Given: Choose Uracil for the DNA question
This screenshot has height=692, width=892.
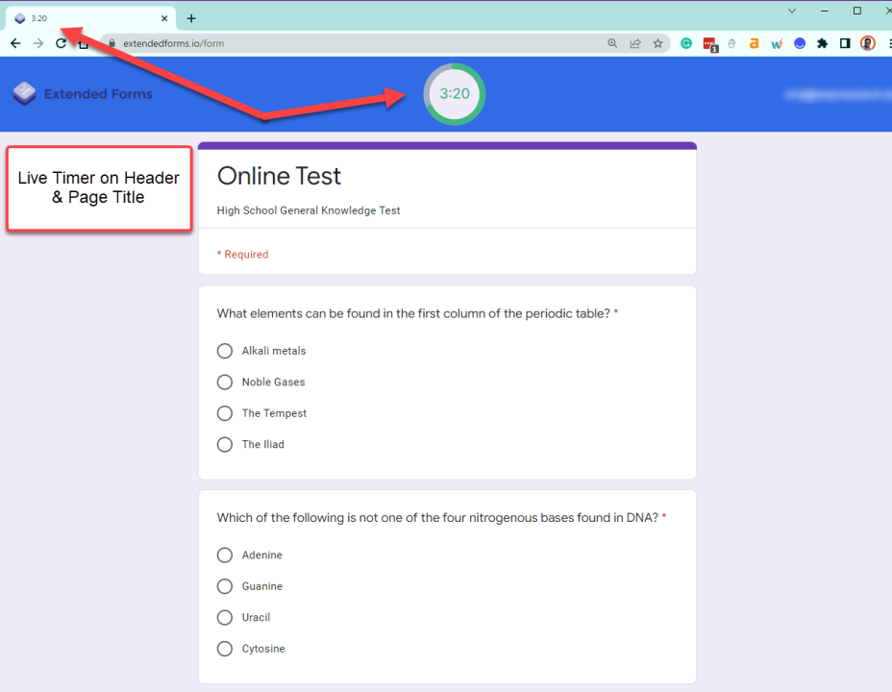Looking at the screenshot, I should (224, 617).
